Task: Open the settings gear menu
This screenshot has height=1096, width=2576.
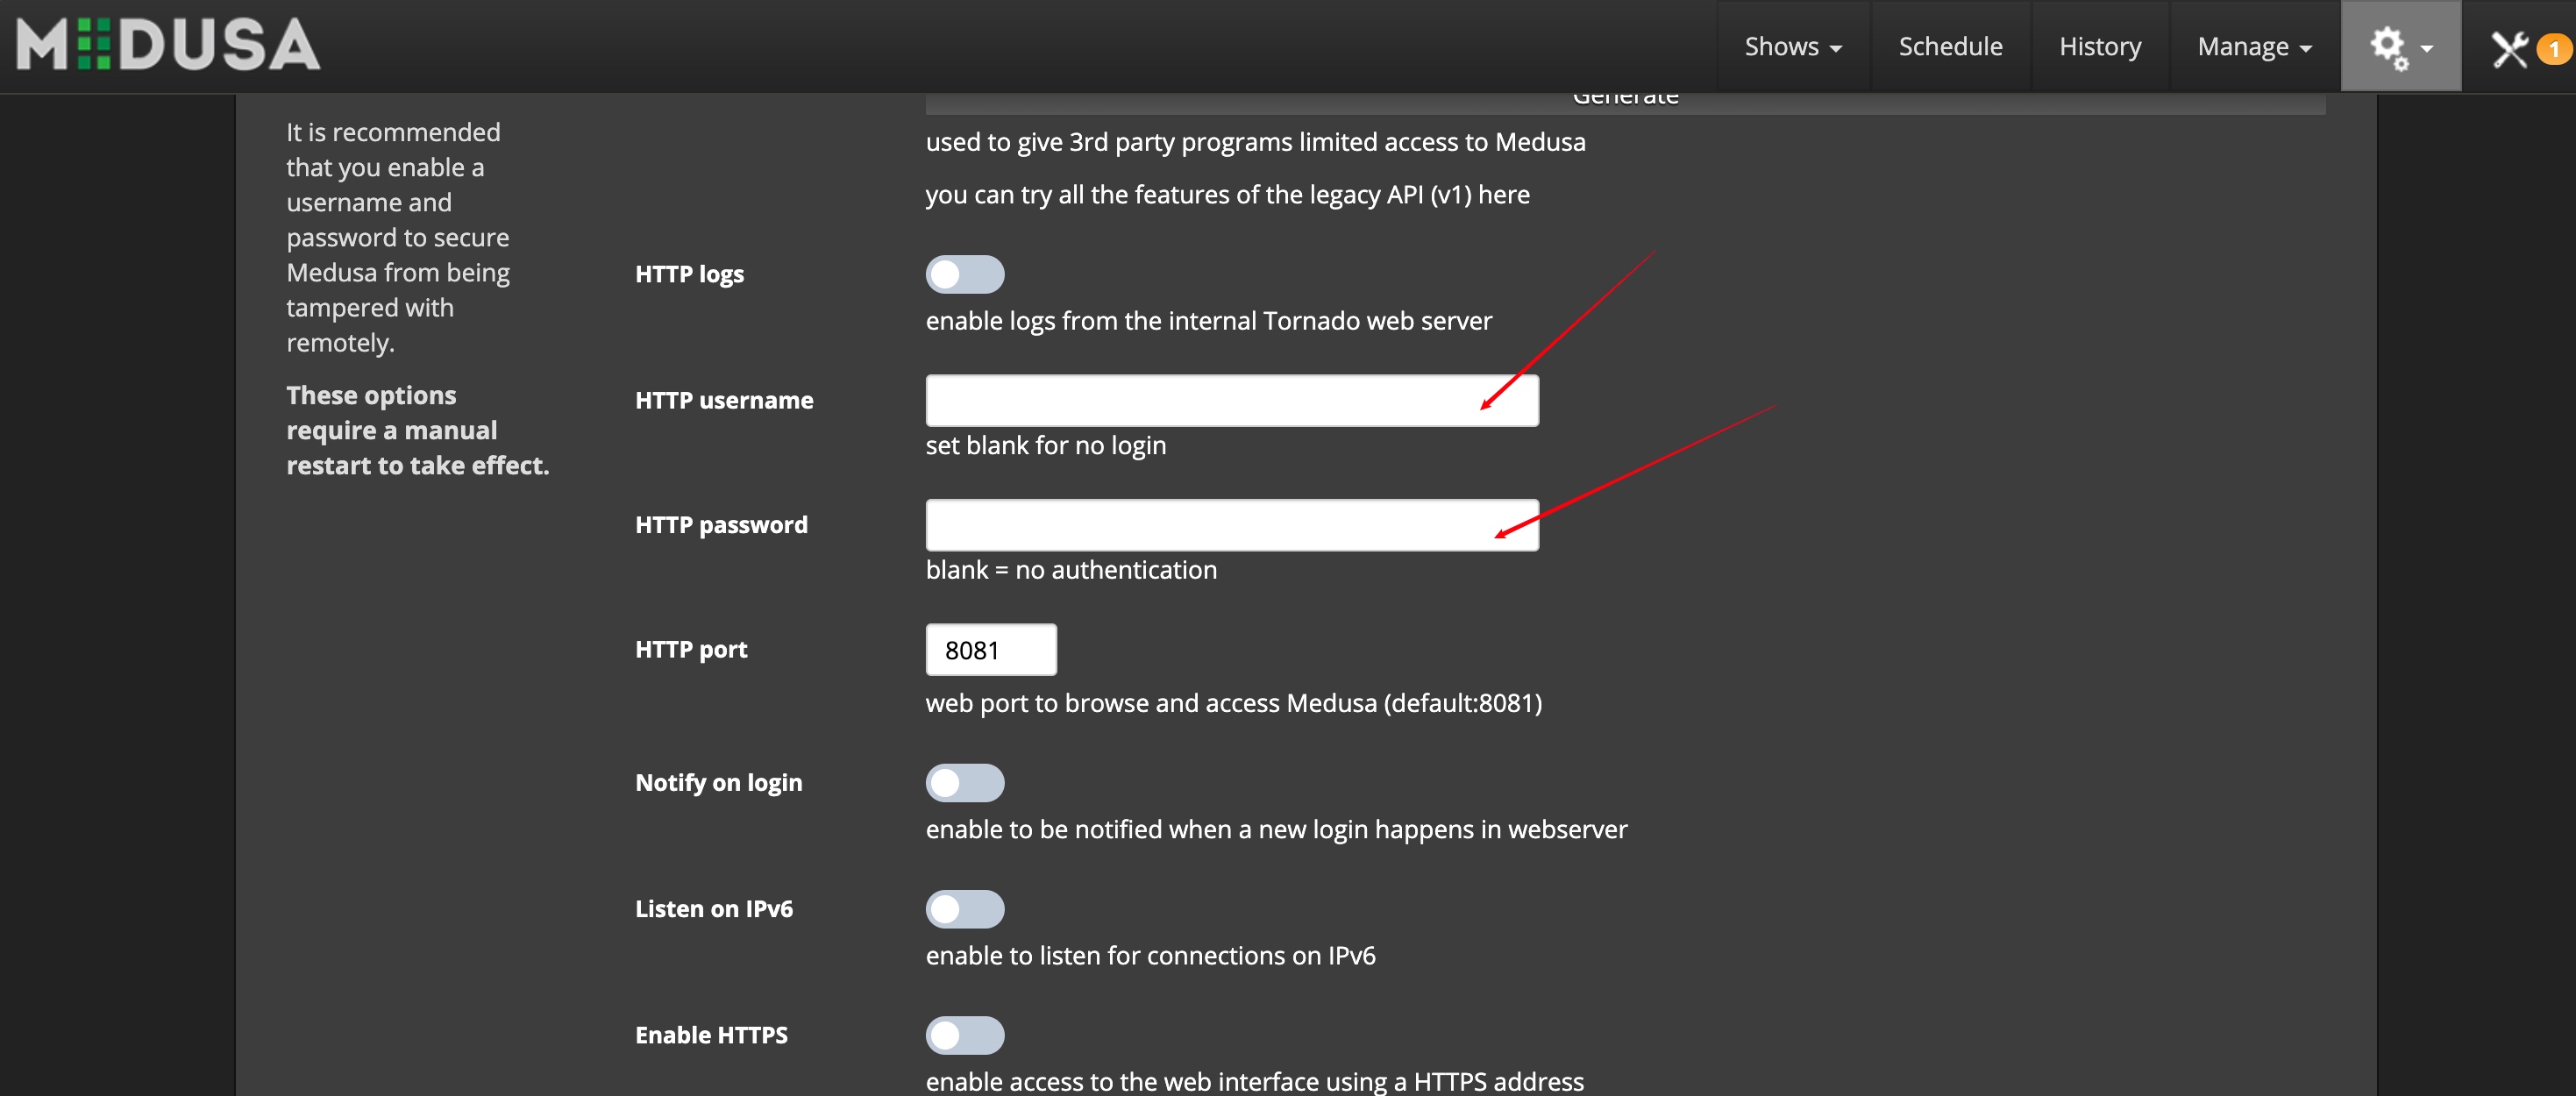Action: point(2400,46)
